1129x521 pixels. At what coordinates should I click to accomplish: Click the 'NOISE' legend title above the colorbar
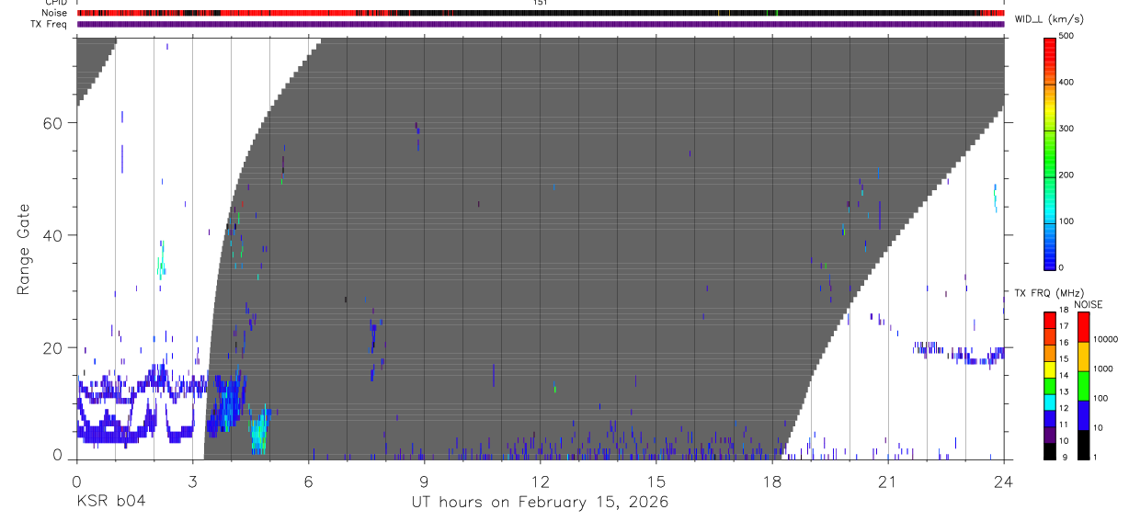1089,304
